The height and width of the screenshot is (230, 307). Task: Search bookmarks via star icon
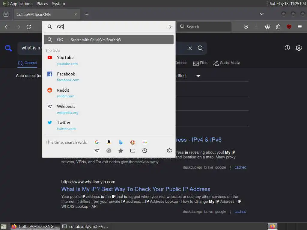click(x=121, y=151)
